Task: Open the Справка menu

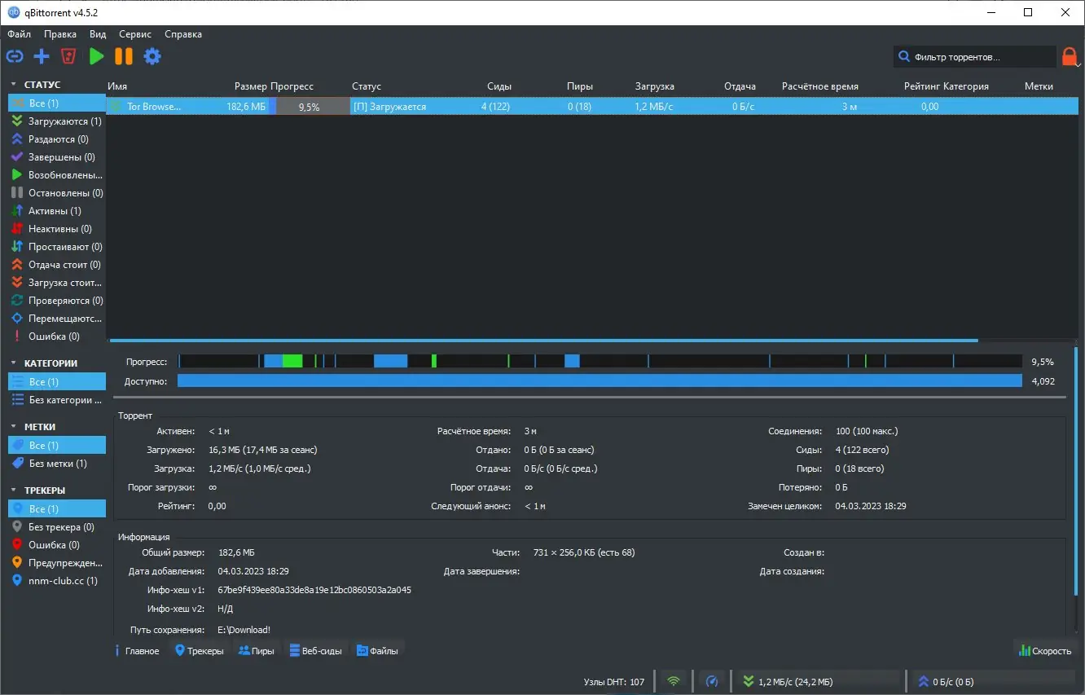Action: tap(183, 34)
